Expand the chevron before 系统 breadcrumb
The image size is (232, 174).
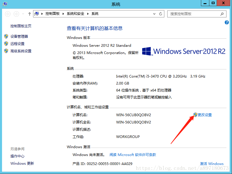click(x=88, y=14)
